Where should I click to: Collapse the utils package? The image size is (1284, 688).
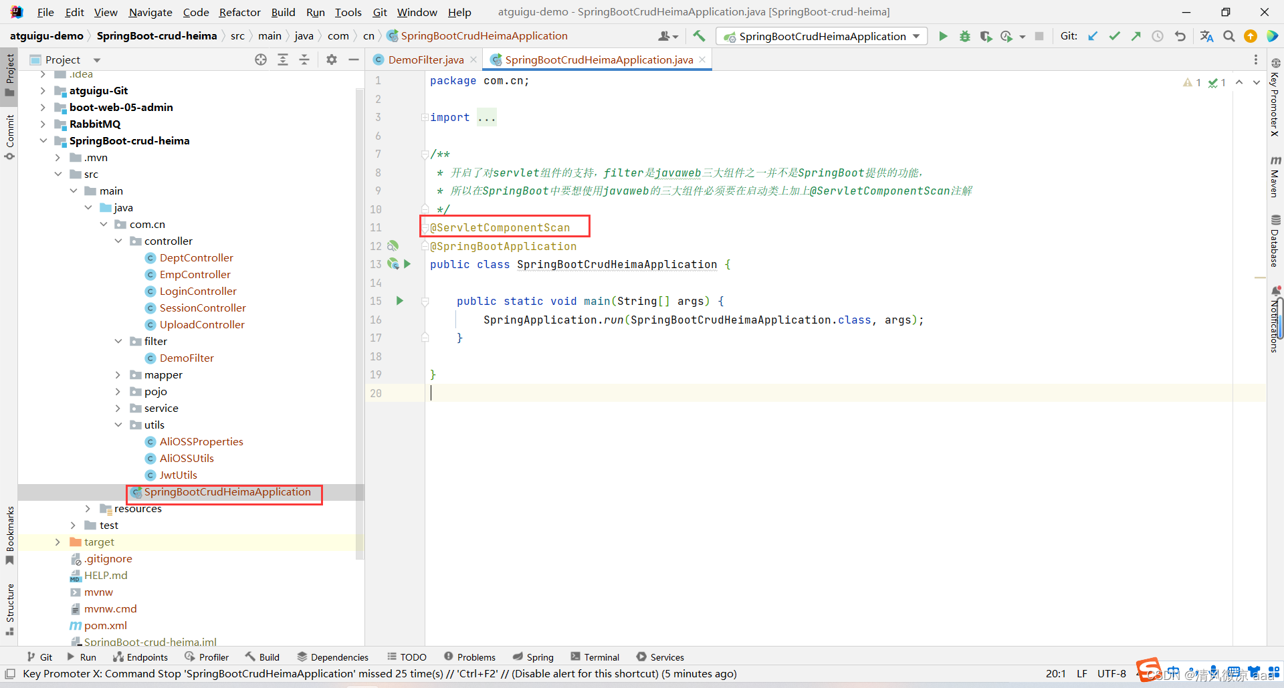point(118,425)
